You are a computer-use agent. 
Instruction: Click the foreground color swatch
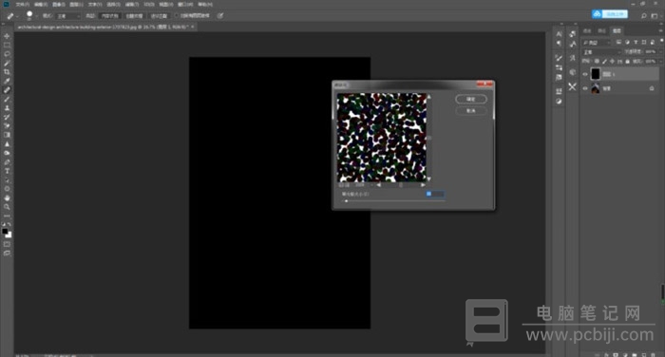tap(5, 231)
